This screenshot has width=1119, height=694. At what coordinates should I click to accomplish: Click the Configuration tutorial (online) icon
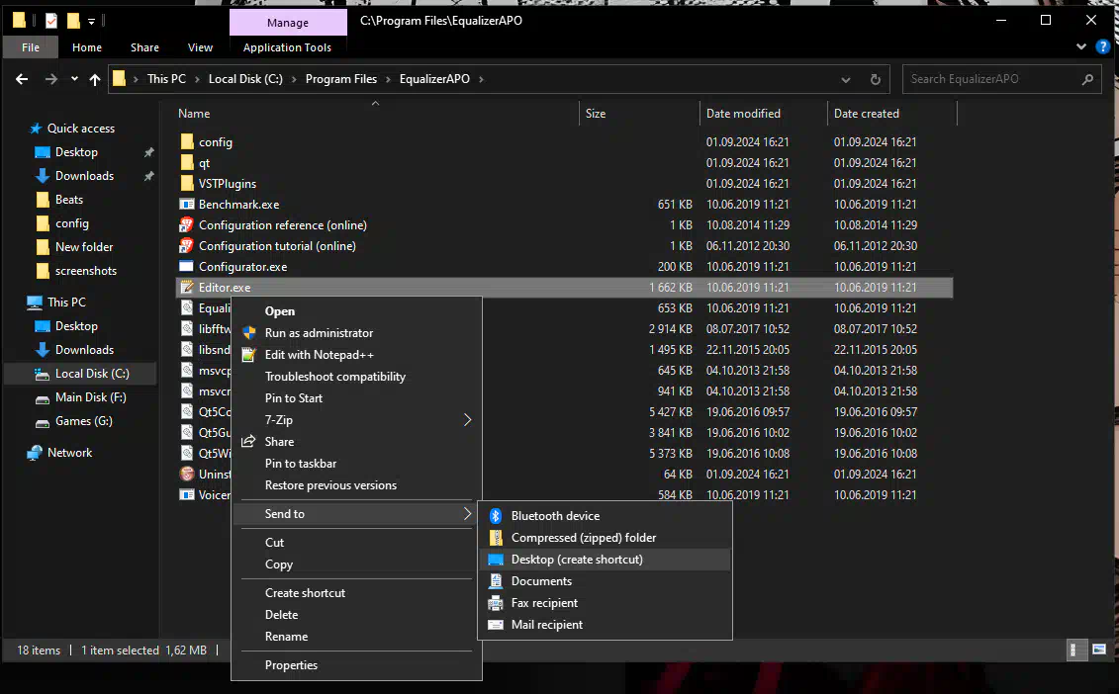tap(187, 245)
